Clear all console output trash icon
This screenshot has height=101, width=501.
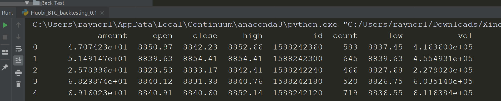pos(18,84)
